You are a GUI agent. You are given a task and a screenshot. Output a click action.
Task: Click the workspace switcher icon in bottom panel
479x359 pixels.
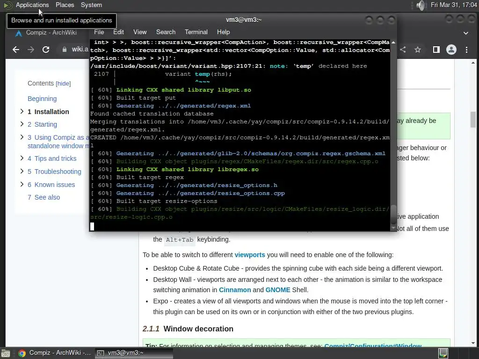(443, 353)
